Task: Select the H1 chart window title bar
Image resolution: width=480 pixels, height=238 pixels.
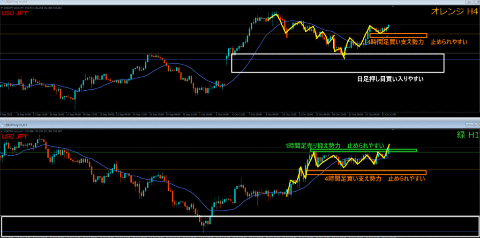Action: [x=240, y=125]
